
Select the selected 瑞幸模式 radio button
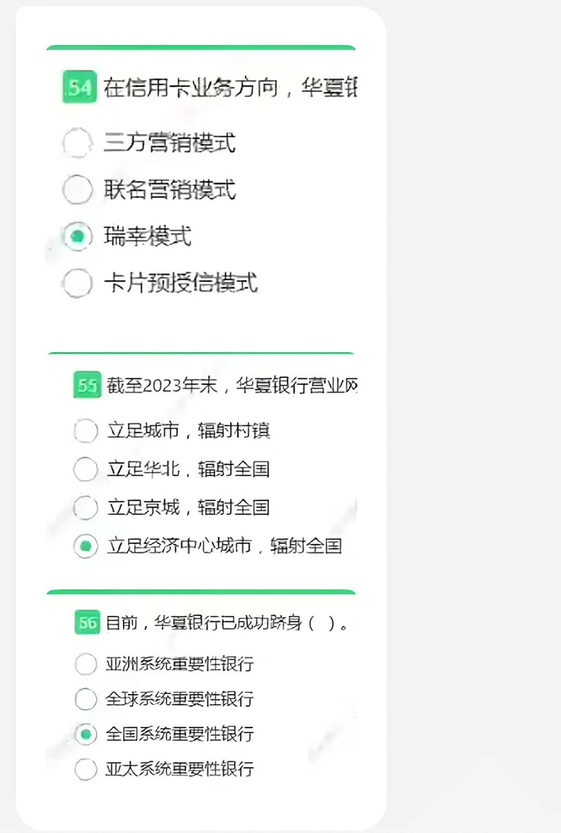pos(77,237)
